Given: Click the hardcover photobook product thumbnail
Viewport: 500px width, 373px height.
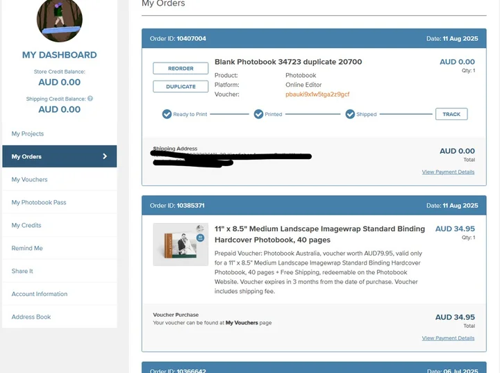Looking at the screenshot, I should tap(181, 244).
